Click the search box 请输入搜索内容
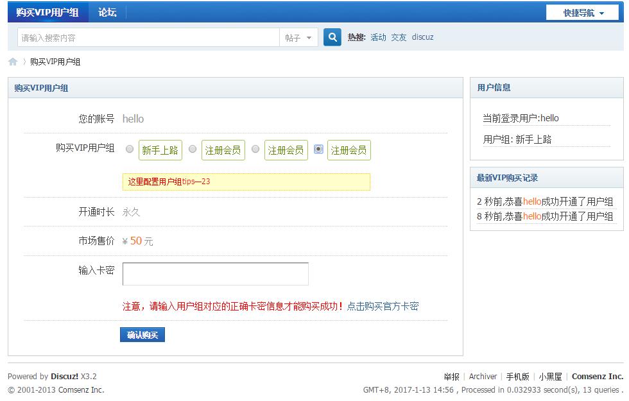The width and height of the screenshot is (629, 401). click(x=148, y=38)
